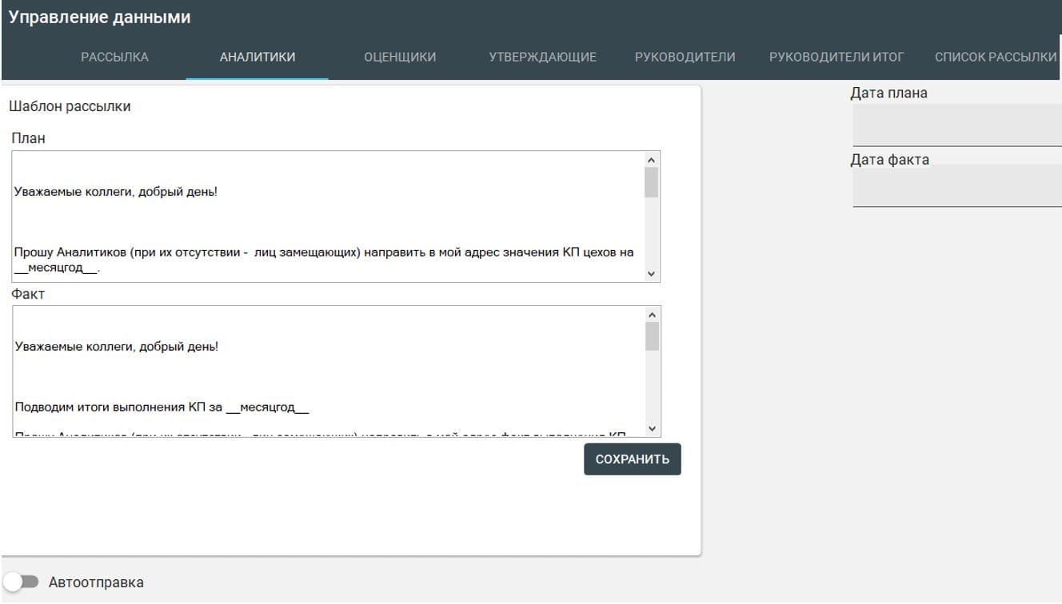Switch to Список рассылки tab
The width and height of the screenshot is (1062, 604).
coord(996,57)
